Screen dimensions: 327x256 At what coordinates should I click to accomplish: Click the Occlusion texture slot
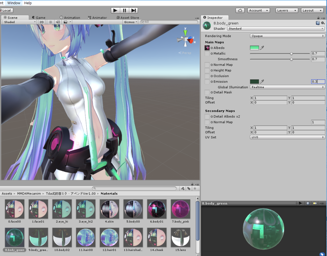tap(207, 76)
